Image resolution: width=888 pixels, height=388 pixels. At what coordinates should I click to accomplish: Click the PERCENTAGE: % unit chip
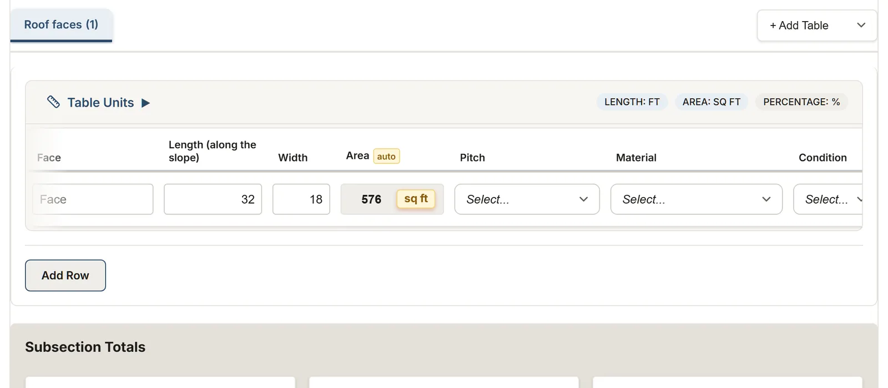(801, 102)
